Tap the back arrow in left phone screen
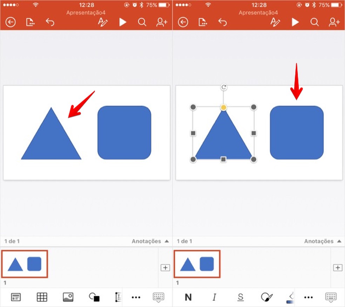Viewport: 345px width, 307px height. coord(11,22)
